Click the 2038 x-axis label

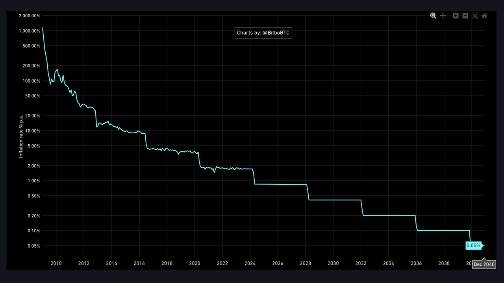coord(444,263)
